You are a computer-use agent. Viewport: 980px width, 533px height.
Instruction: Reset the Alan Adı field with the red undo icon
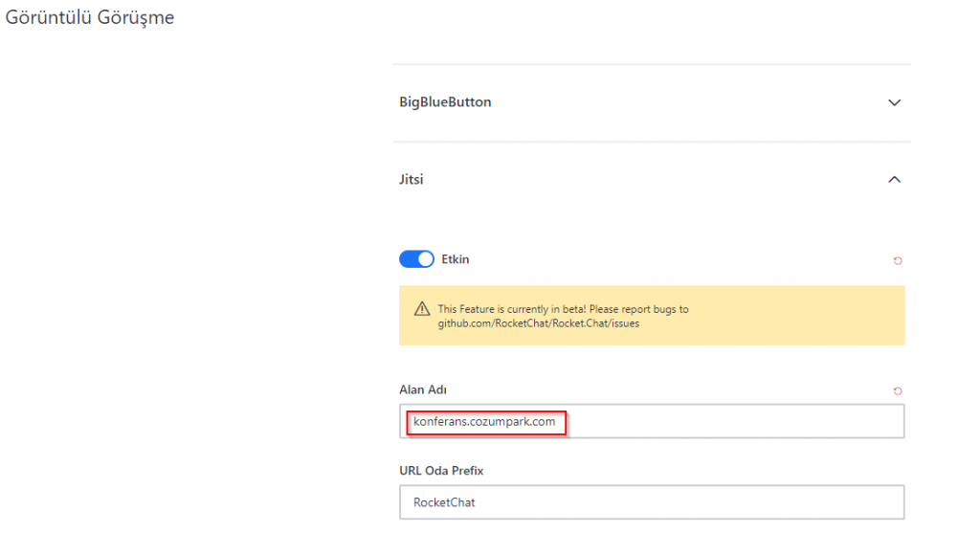[x=898, y=391]
